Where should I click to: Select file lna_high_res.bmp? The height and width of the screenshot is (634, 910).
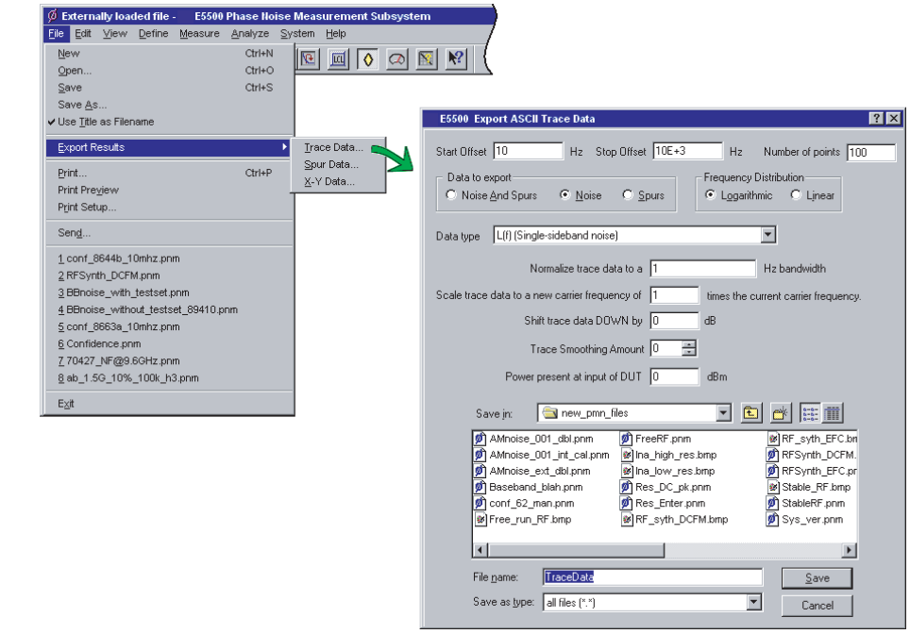(x=669, y=455)
